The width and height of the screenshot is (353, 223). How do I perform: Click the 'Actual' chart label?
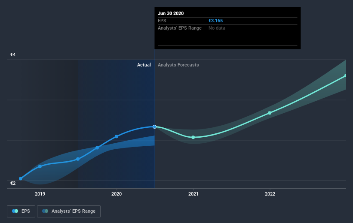click(x=144, y=65)
